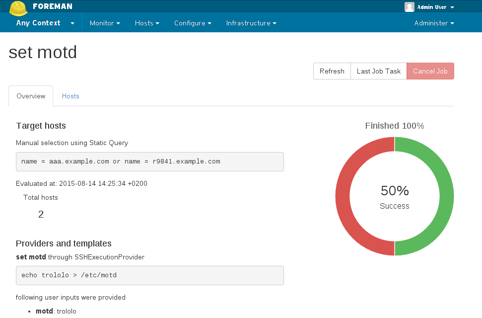The image size is (482, 318).
Task: Open the Hosts navigation menu
Action: [147, 23]
